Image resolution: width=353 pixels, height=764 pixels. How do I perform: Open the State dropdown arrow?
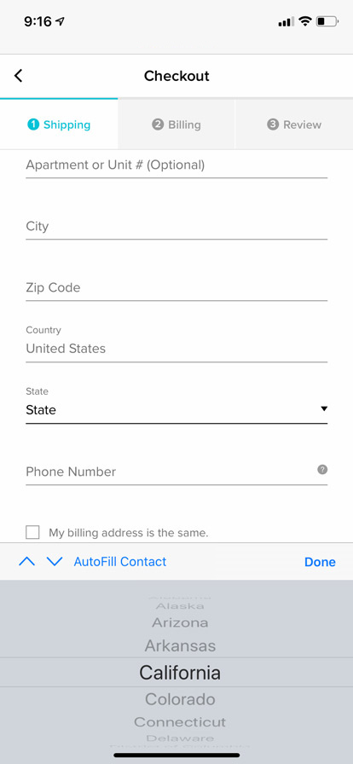pos(324,408)
